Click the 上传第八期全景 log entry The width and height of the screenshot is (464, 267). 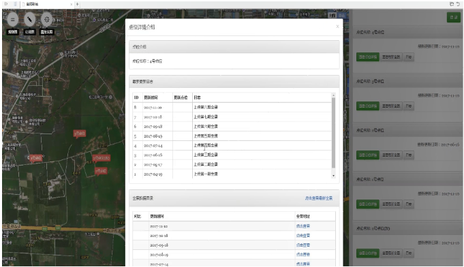click(x=206, y=107)
